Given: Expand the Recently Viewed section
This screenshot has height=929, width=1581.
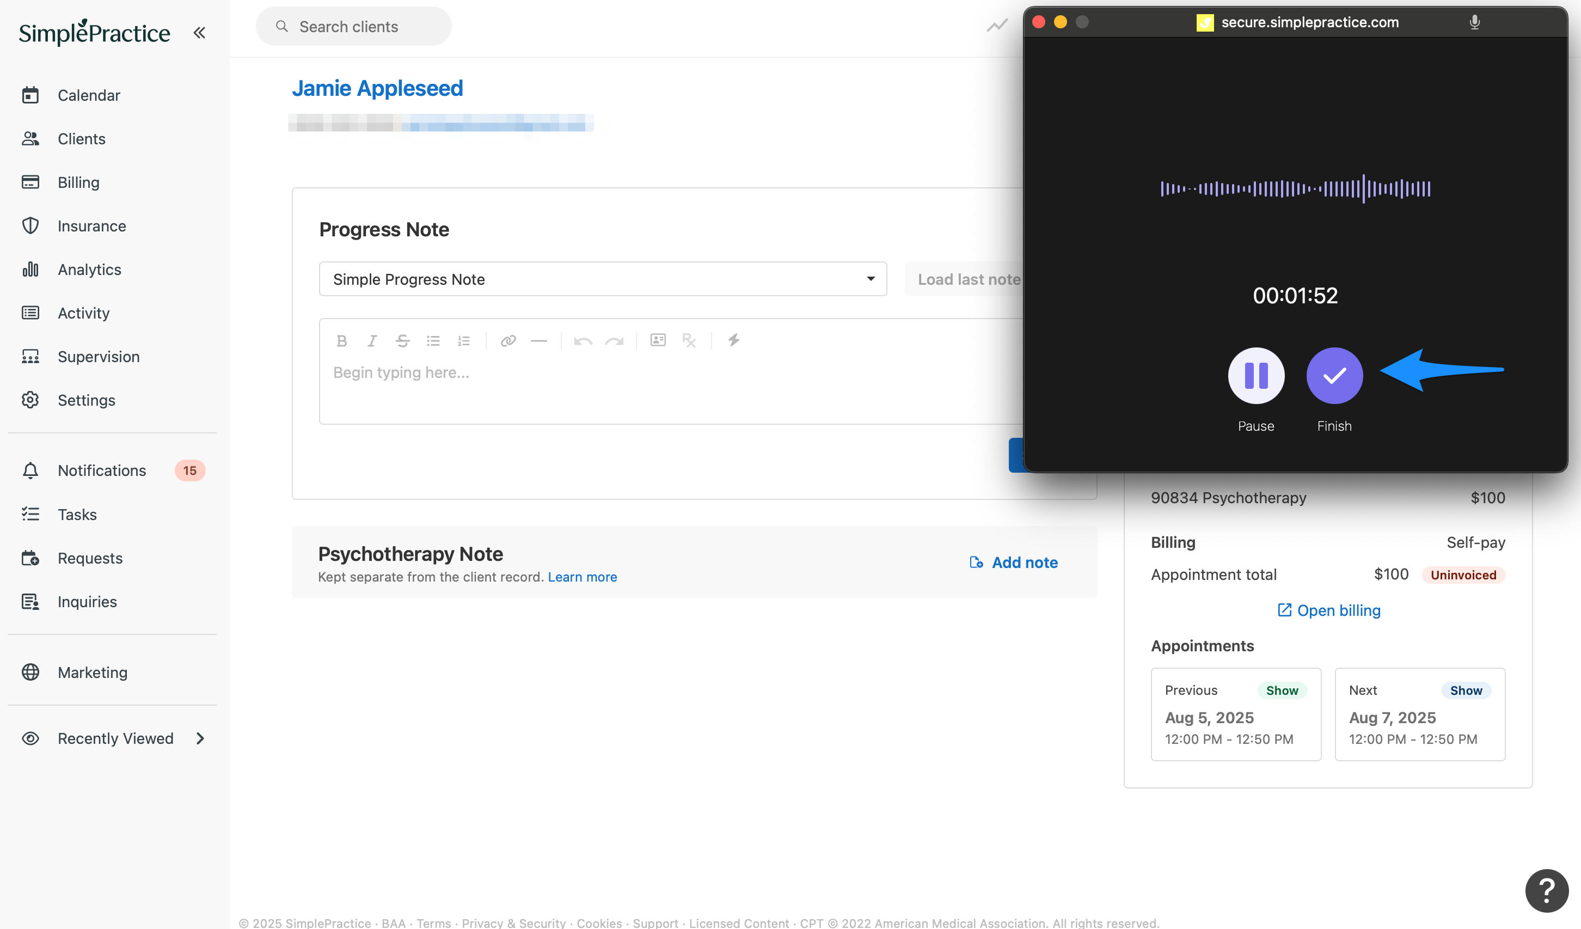Looking at the screenshot, I should 199,738.
